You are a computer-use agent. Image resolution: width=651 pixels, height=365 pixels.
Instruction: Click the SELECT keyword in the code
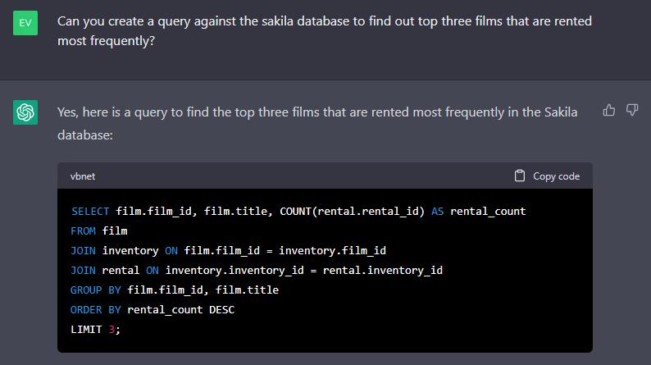pos(89,212)
